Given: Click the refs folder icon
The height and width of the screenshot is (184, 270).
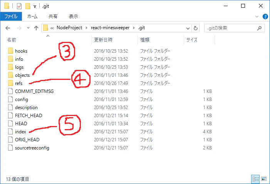Looking at the screenshot, I should 10,83.
